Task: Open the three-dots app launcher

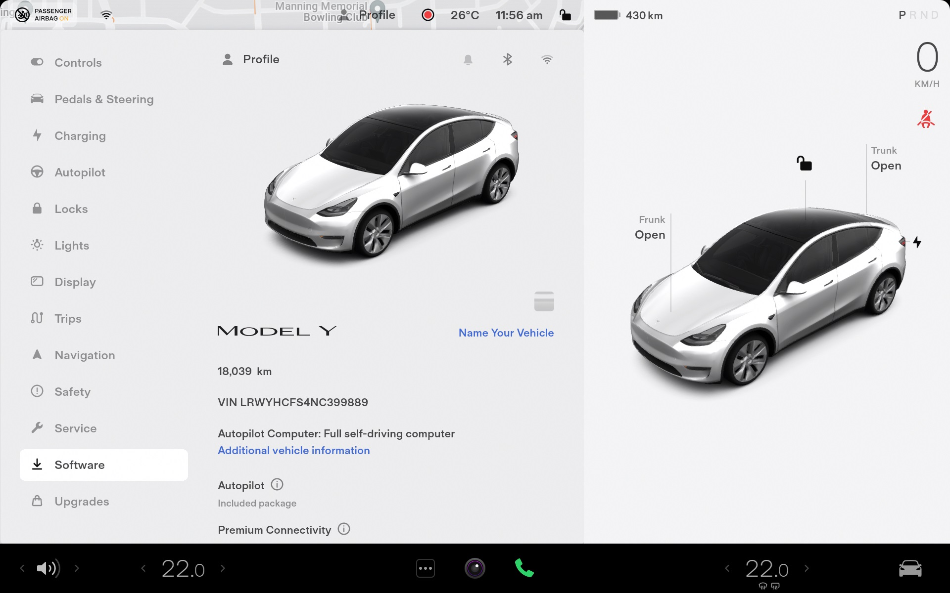Action: [x=426, y=568]
